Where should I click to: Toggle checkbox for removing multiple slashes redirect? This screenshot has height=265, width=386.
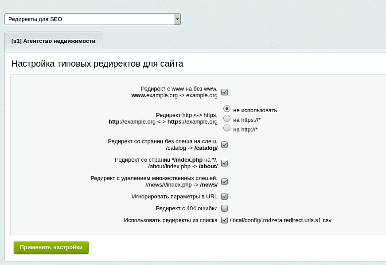click(224, 182)
